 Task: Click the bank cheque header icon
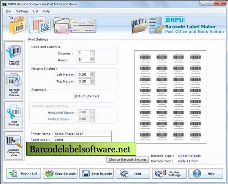point(83,25)
